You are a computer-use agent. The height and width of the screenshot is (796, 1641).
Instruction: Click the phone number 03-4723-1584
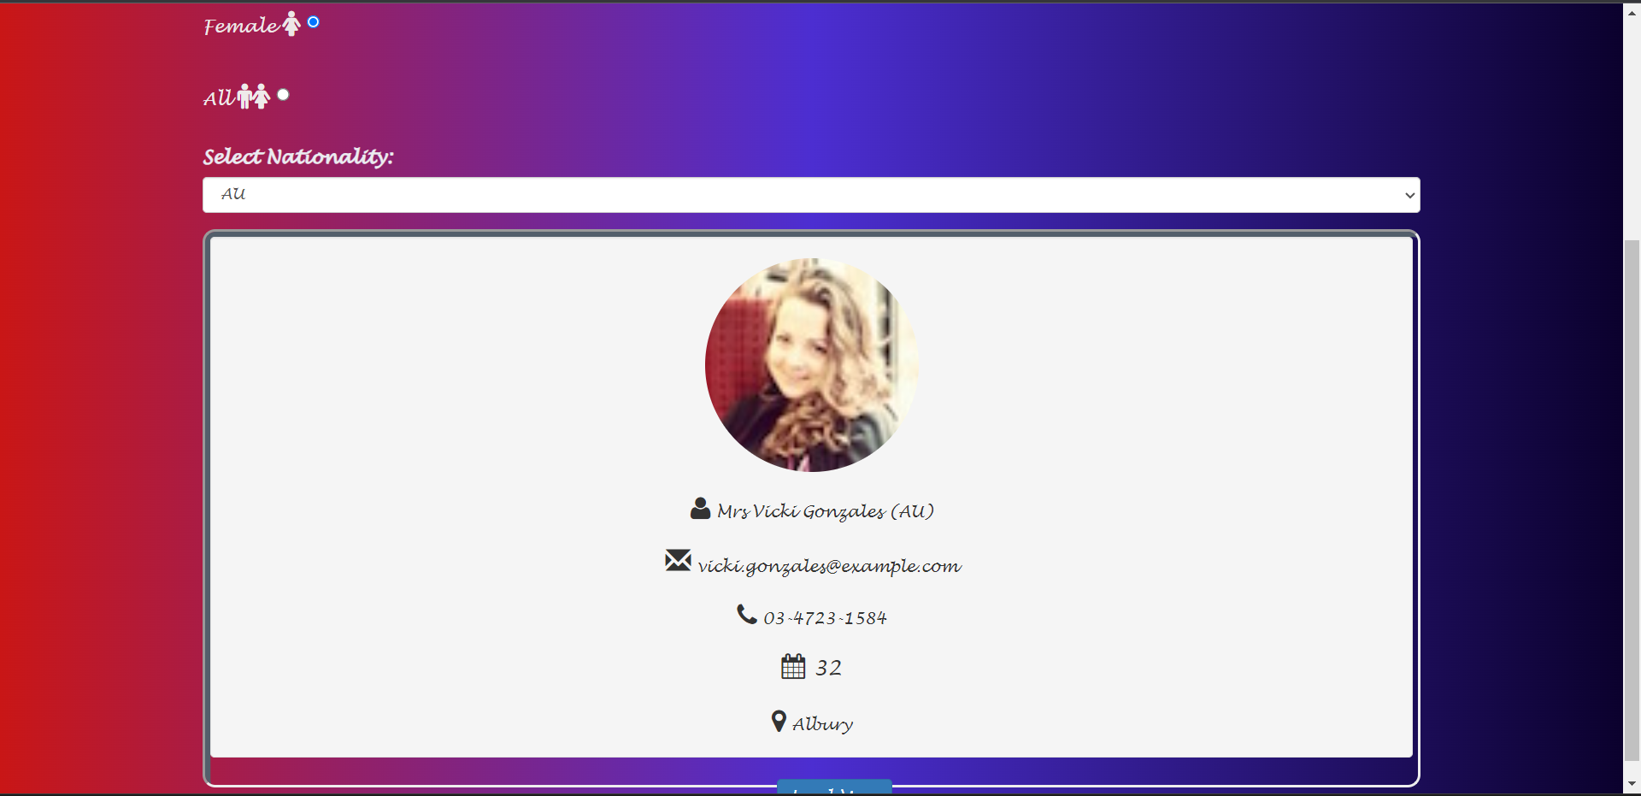pos(825,617)
